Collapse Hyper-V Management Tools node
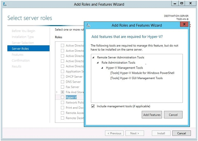The height and width of the screenshot is (141, 198). point(102,68)
